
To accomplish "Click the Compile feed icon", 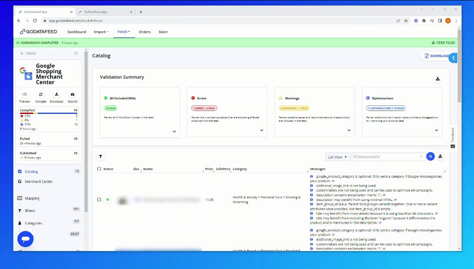I will (41, 94).
